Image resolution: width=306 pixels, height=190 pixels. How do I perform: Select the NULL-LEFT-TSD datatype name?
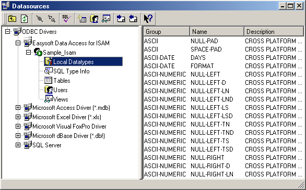pos(212,149)
